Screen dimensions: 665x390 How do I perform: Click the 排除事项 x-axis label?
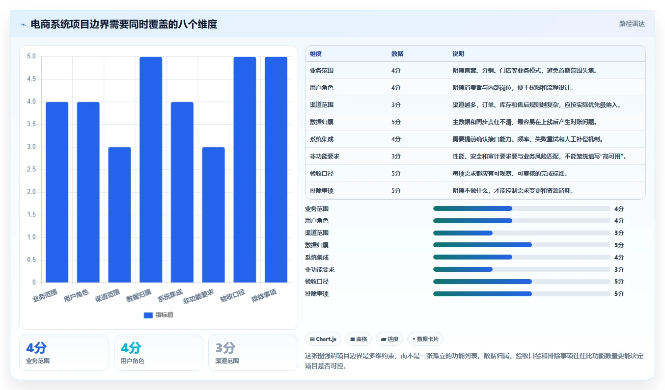click(264, 295)
